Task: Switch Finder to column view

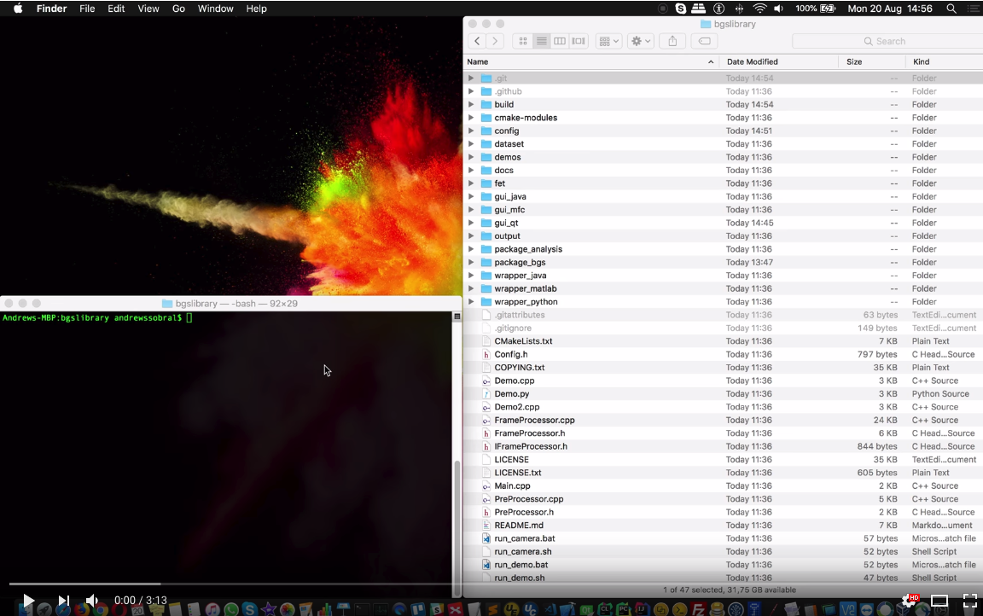Action: [x=560, y=41]
